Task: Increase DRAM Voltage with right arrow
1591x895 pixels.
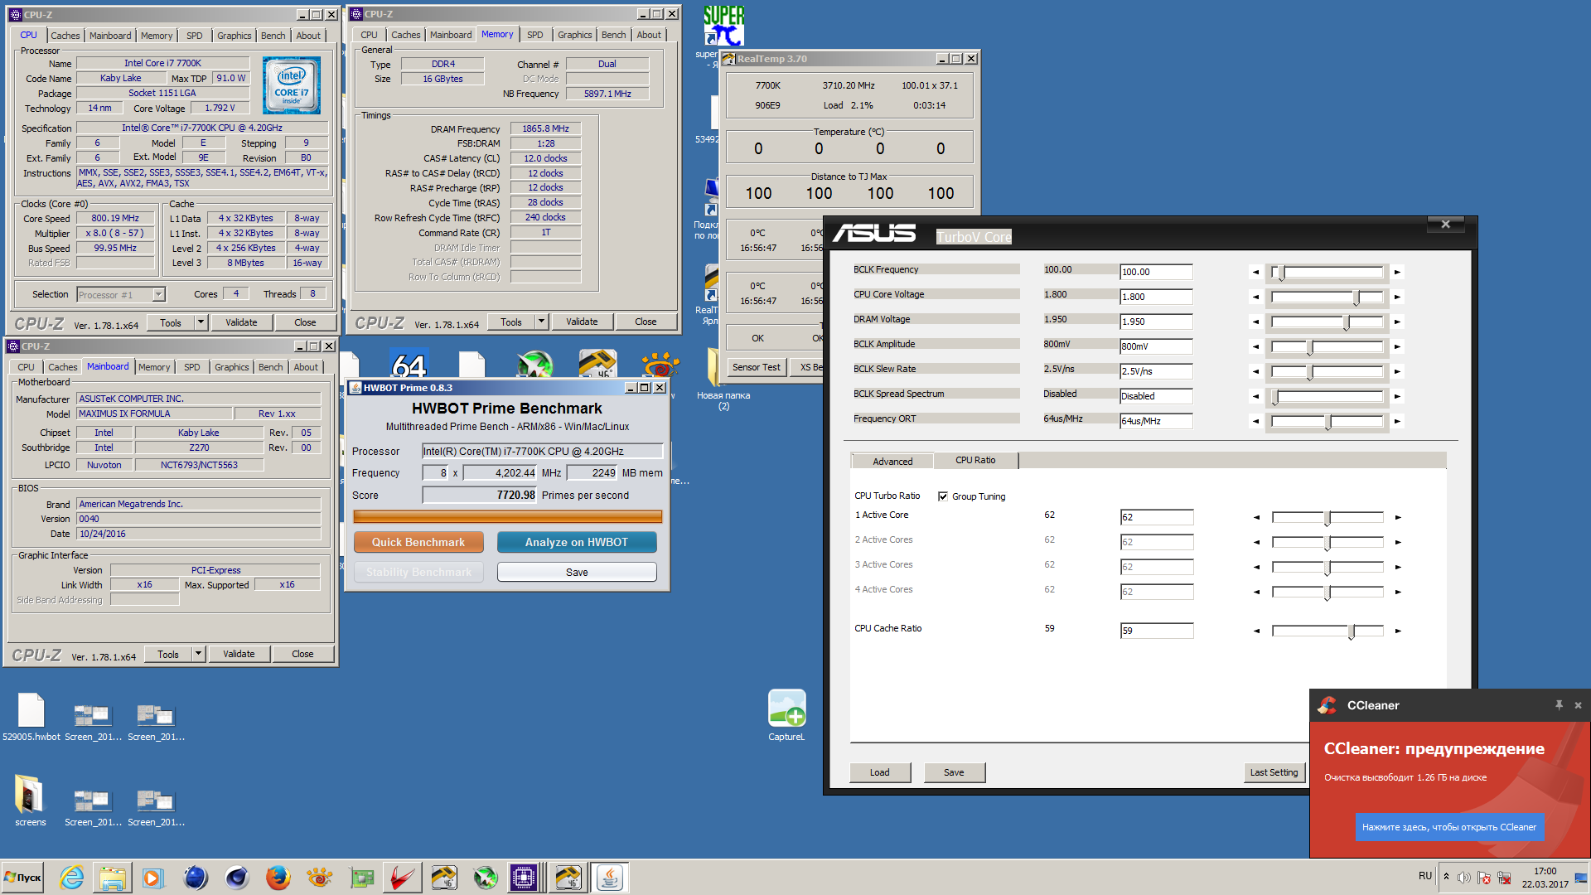Action: tap(1397, 322)
